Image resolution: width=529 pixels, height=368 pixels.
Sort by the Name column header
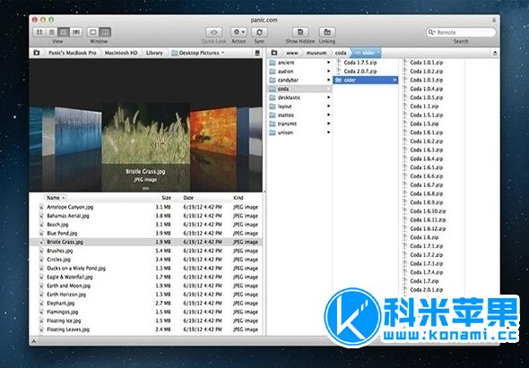pyautogui.click(x=55, y=198)
